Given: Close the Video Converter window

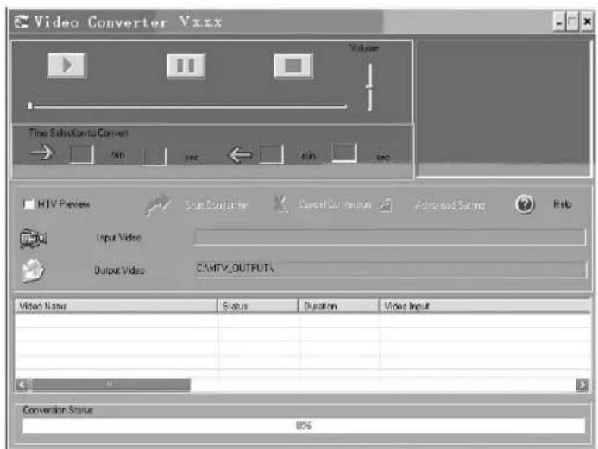Looking at the screenshot, I should point(587,22).
